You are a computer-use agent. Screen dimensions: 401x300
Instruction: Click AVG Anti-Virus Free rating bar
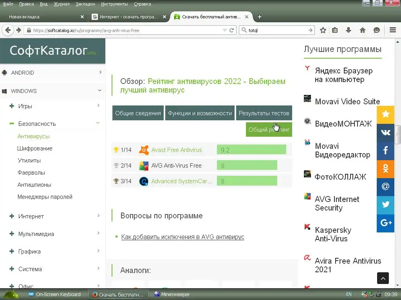coord(247,165)
